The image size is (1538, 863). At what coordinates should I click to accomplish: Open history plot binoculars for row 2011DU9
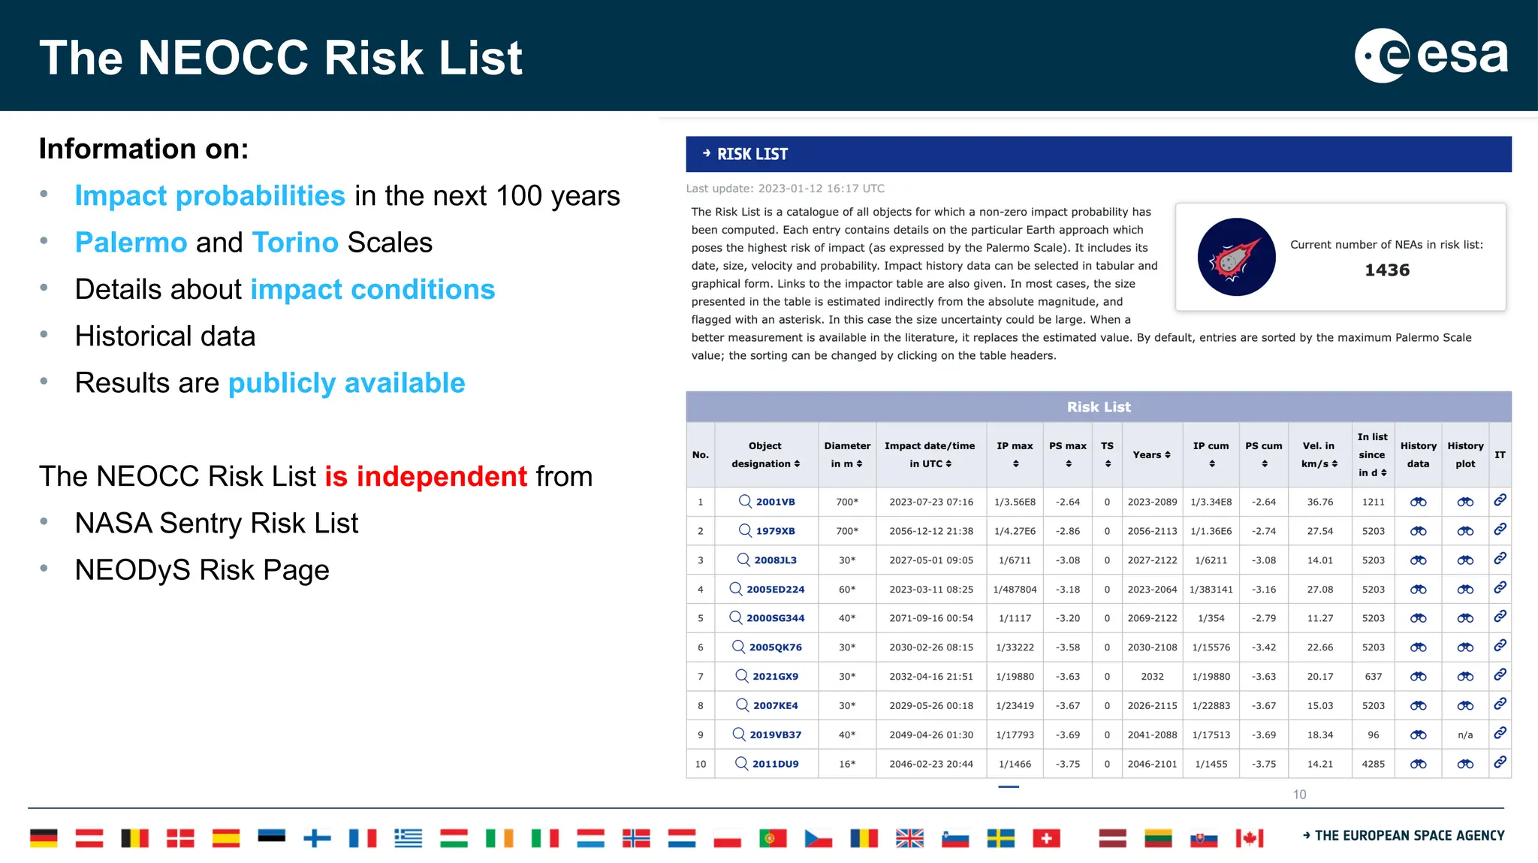[x=1465, y=764]
